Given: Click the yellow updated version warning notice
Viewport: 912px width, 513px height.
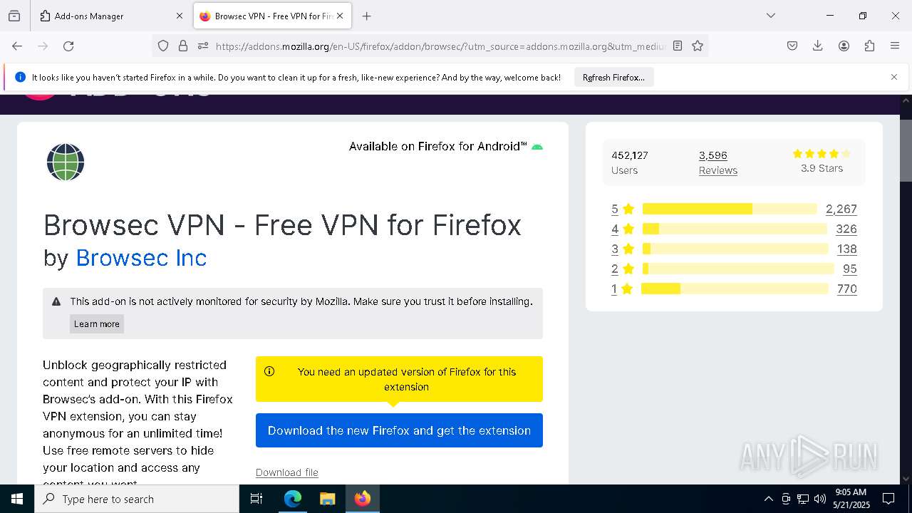Looking at the screenshot, I should tap(399, 379).
